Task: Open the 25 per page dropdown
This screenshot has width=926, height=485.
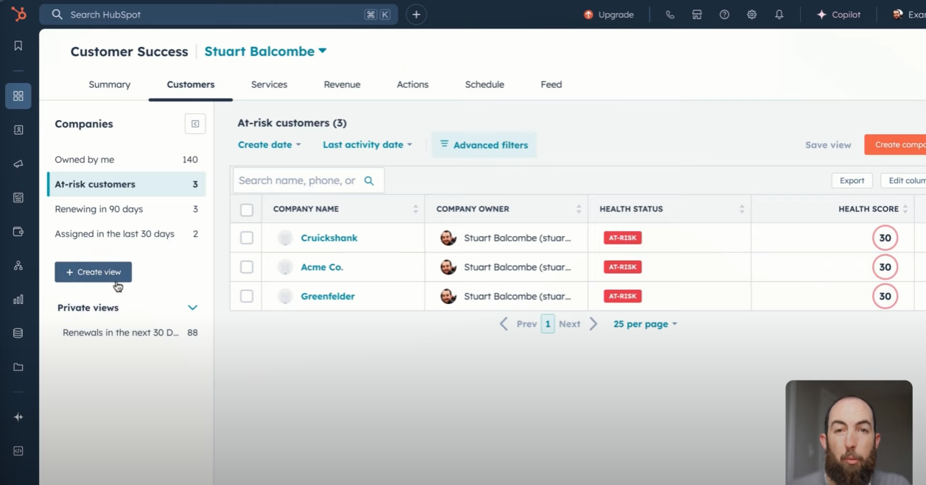Action: (x=645, y=324)
